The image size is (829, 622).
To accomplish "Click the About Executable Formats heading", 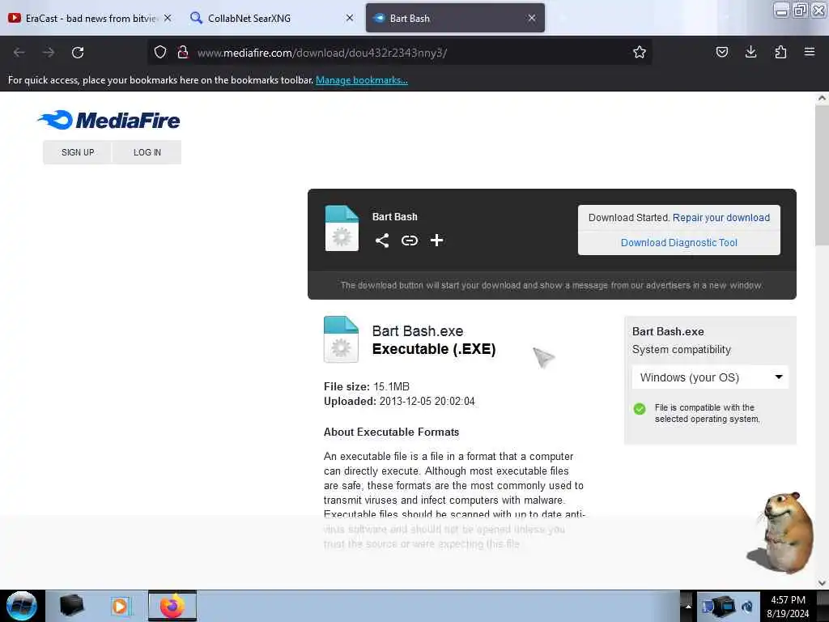I will 391,432.
